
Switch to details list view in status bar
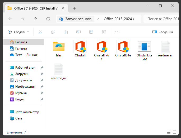click(169, 132)
